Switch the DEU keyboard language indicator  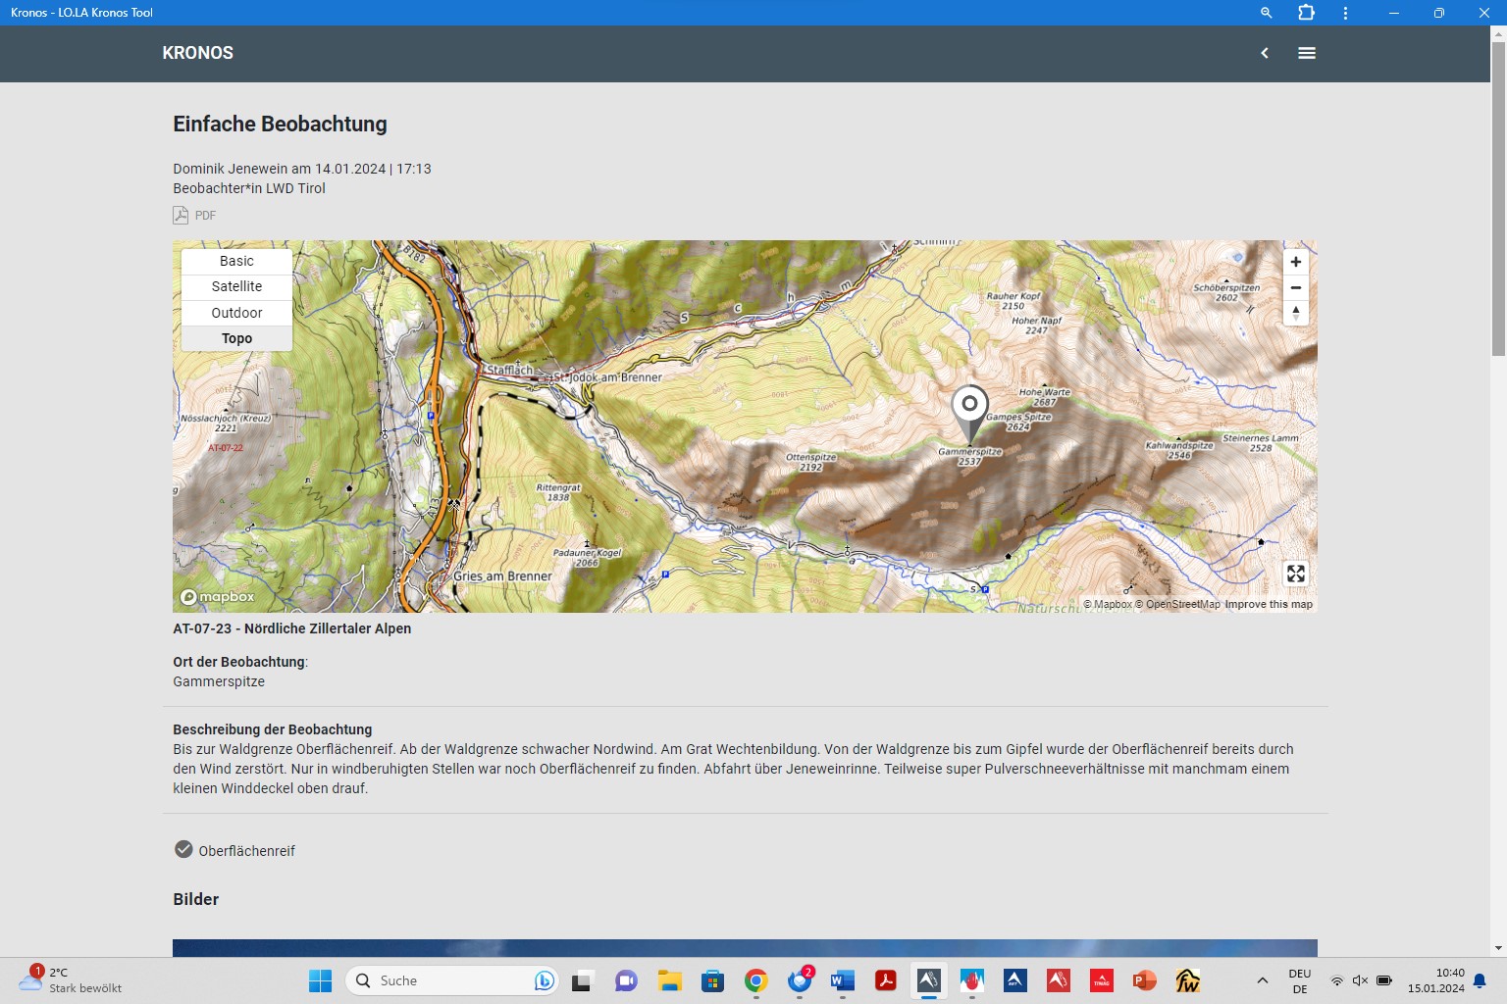1300,980
